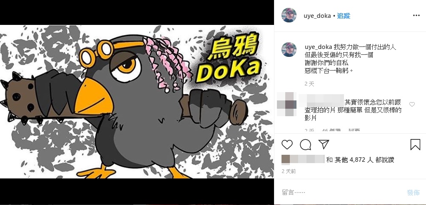Click the blurred commenter avatar
Image resolution: width=426 pixels, height=205 pixels.
pos(286,104)
